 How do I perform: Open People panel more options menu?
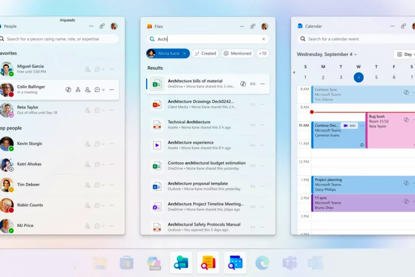point(91,26)
